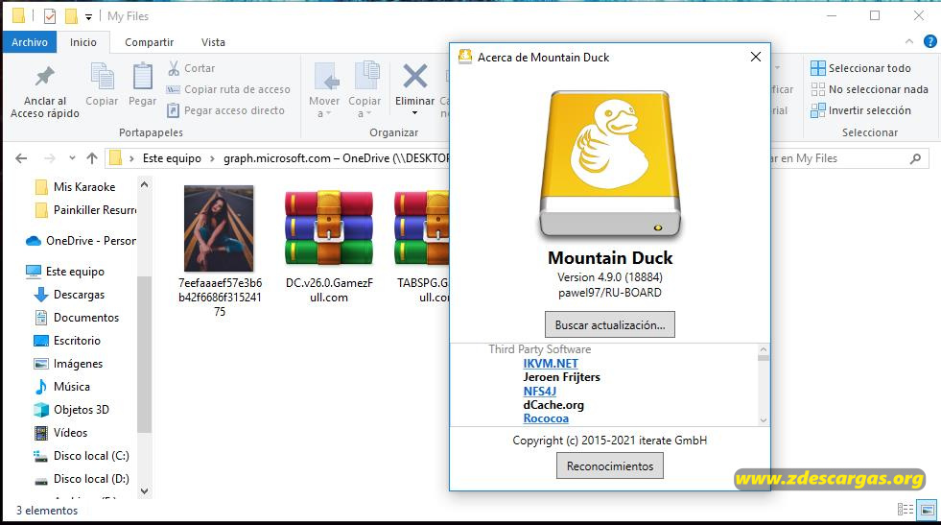Go forward with the right arrow
Viewport: 941px width, 525px height.
click(50, 158)
